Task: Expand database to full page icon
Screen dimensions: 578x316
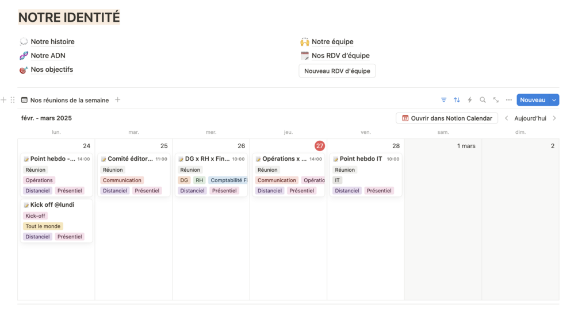Action: pyautogui.click(x=496, y=100)
